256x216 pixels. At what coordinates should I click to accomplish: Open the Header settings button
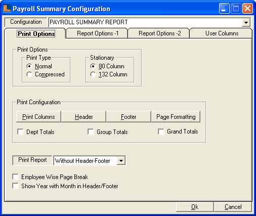83,117
